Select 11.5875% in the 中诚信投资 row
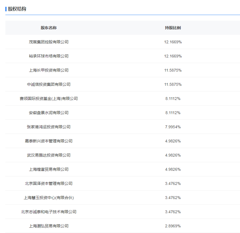Image resolution: width=240 pixels, height=233 pixels. 173,84
